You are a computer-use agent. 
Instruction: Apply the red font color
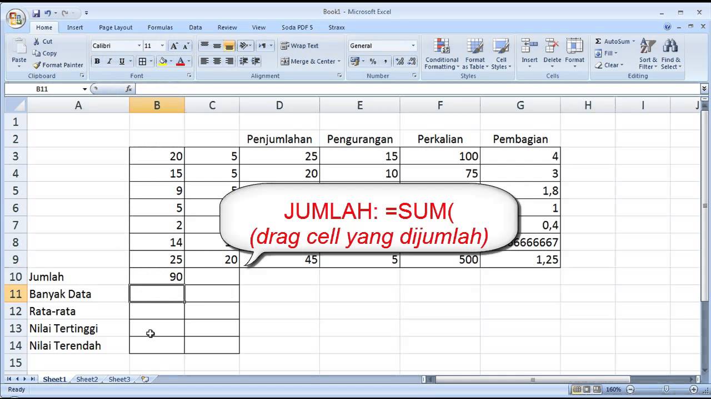[x=180, y=62]
